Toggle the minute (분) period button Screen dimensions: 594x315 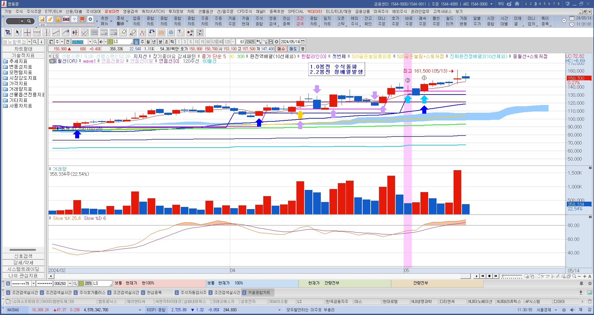[x=160, y=42]
